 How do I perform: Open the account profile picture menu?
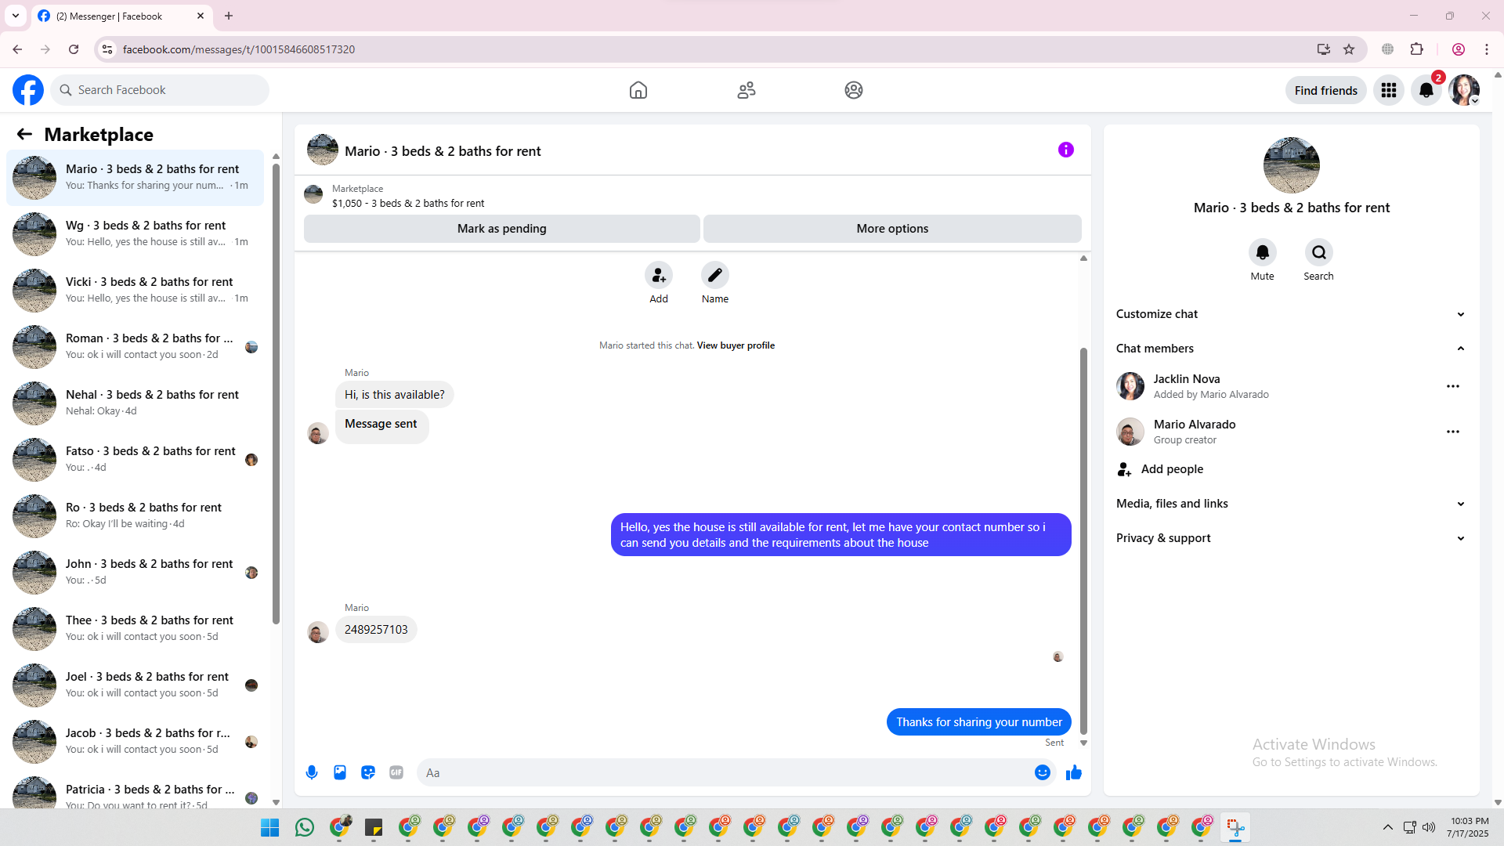(1464, 90)
